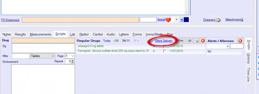Click red X icon in Alerts / Allergies

pos(240,41)
